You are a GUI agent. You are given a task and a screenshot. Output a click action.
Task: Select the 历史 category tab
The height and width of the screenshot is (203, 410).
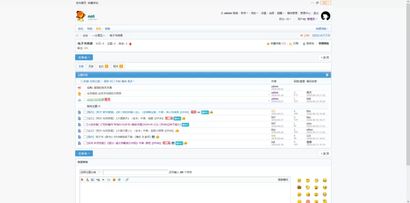91,66
